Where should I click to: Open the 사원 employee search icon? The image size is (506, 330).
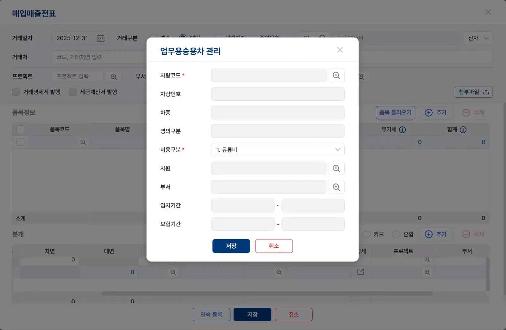tap(336, 168)
